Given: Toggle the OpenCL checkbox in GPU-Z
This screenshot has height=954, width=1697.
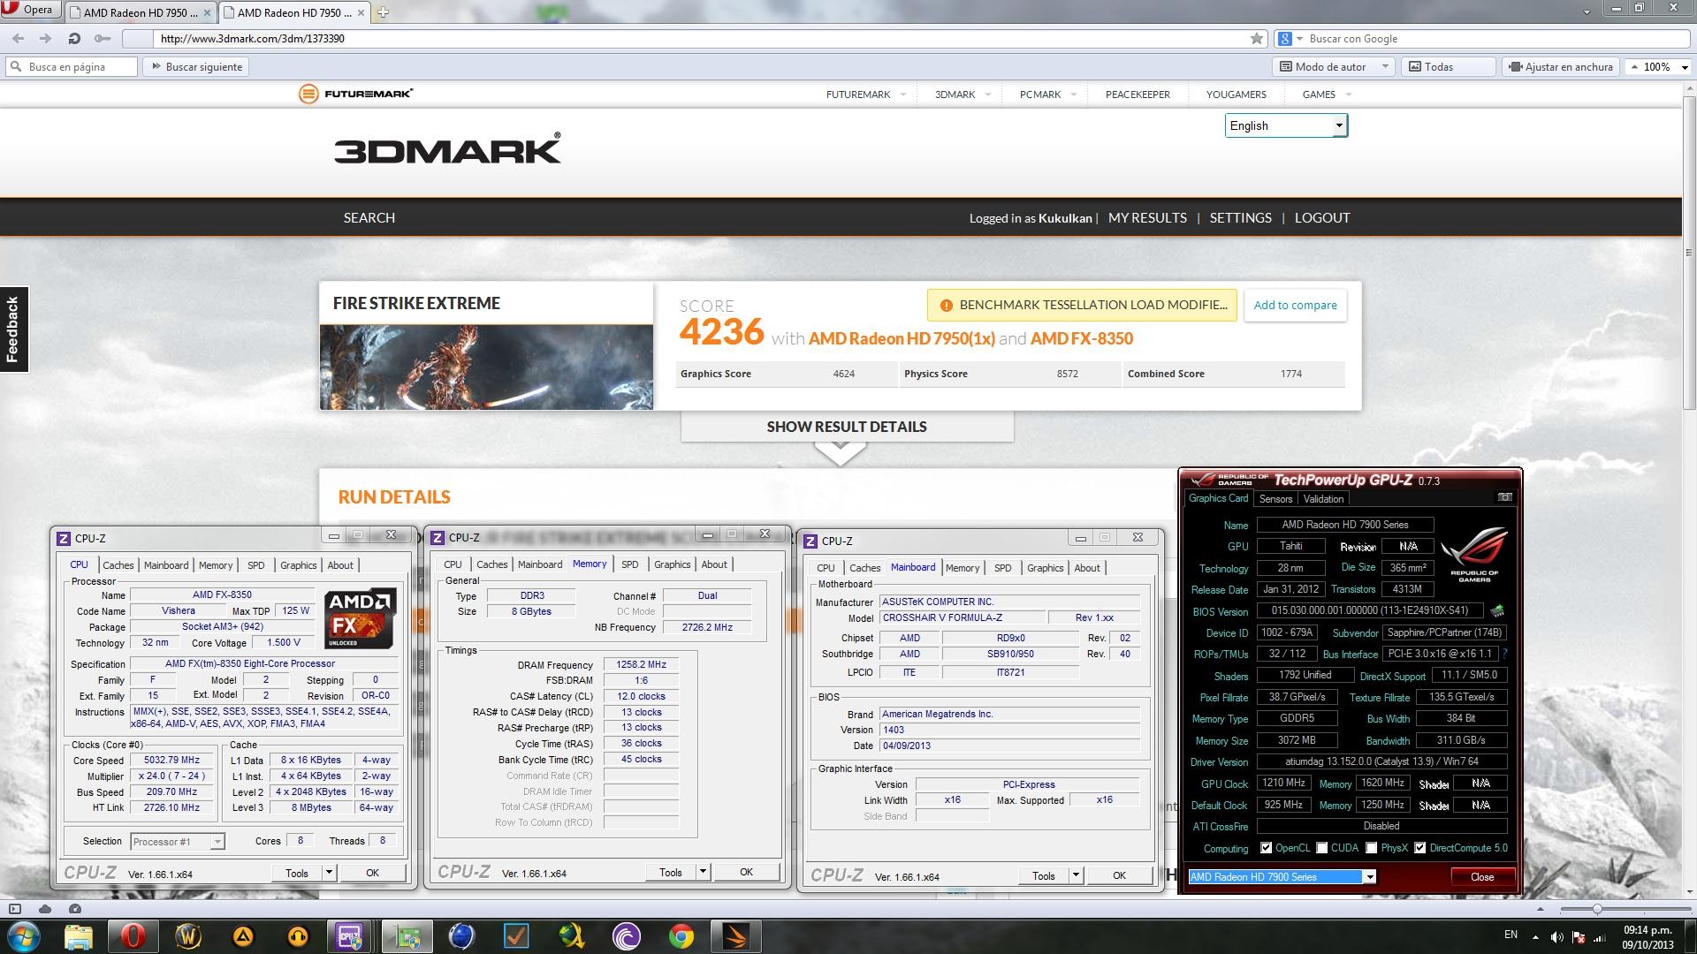Looking at the screenshot, I should [1266, 848].
